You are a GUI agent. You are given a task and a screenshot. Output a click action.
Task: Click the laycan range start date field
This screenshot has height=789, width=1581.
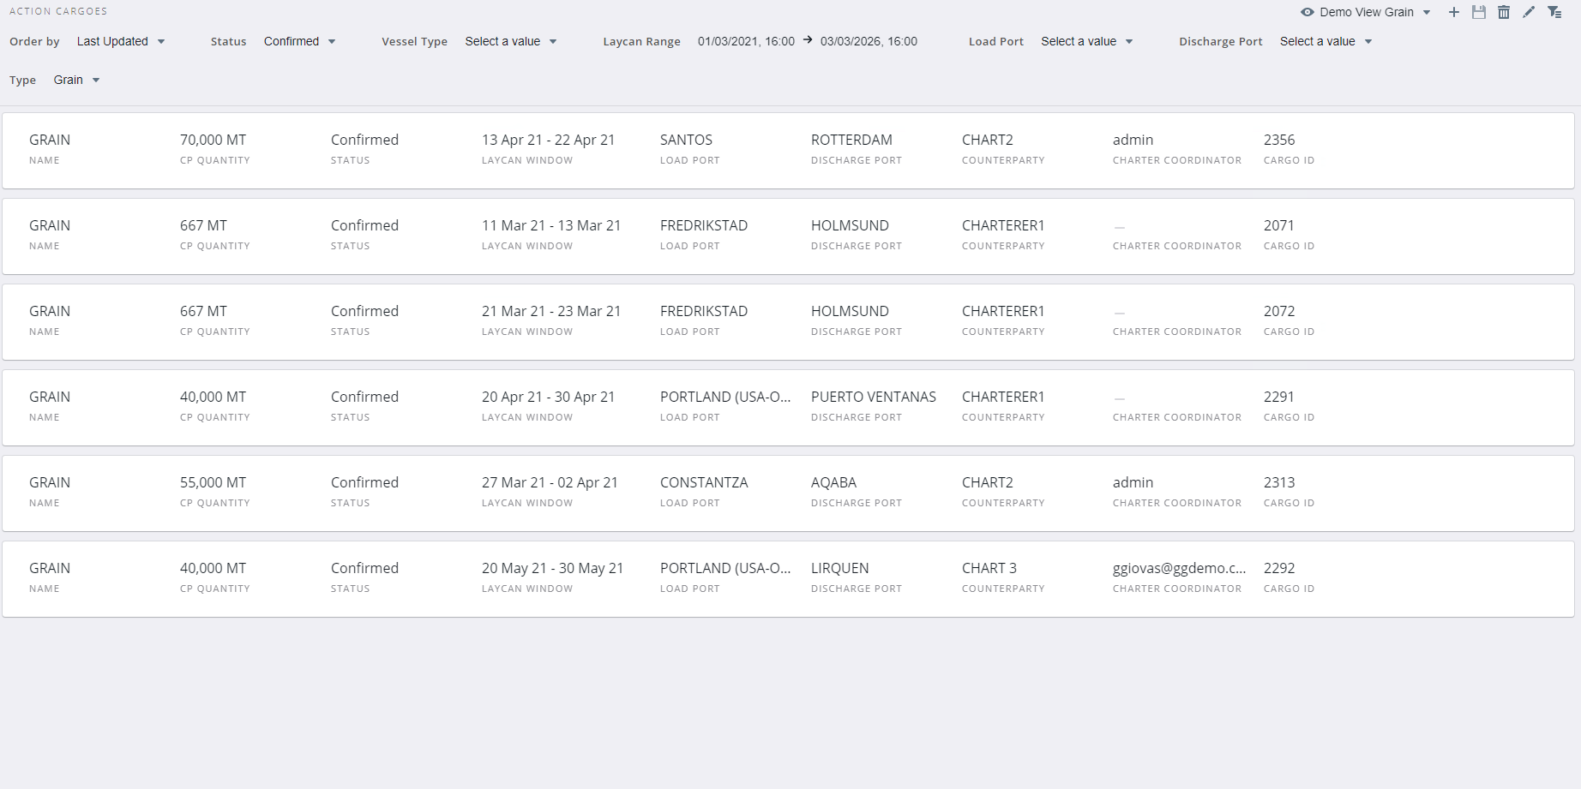tap(746, 41)
